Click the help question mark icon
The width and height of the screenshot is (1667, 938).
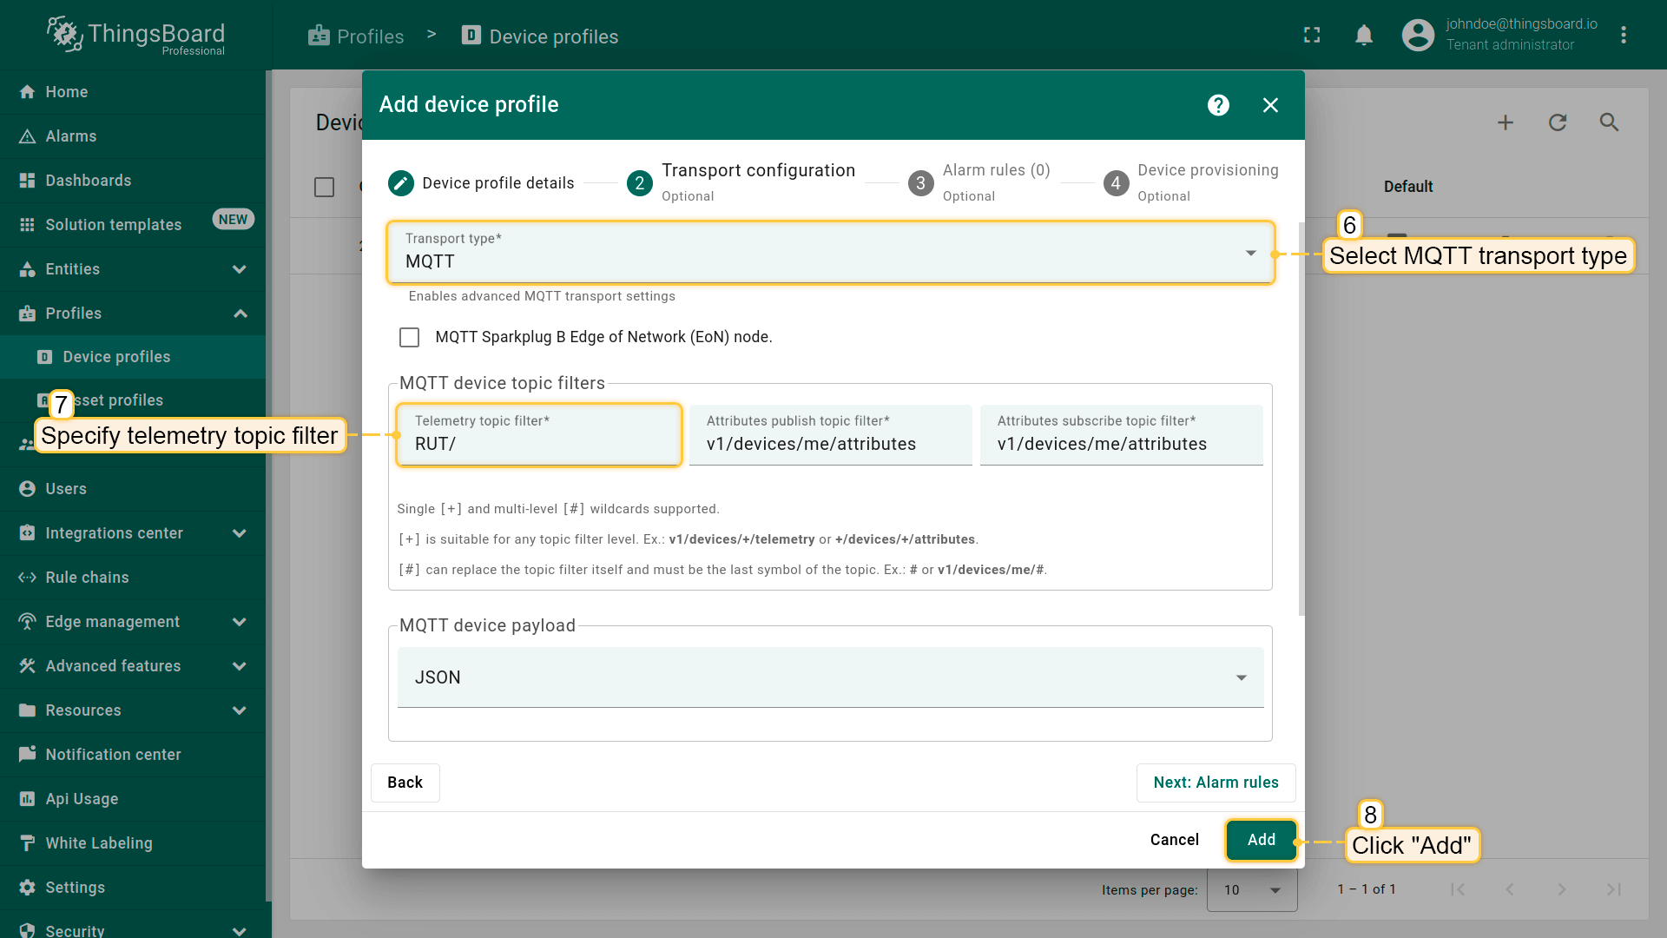coord(1218,105)
